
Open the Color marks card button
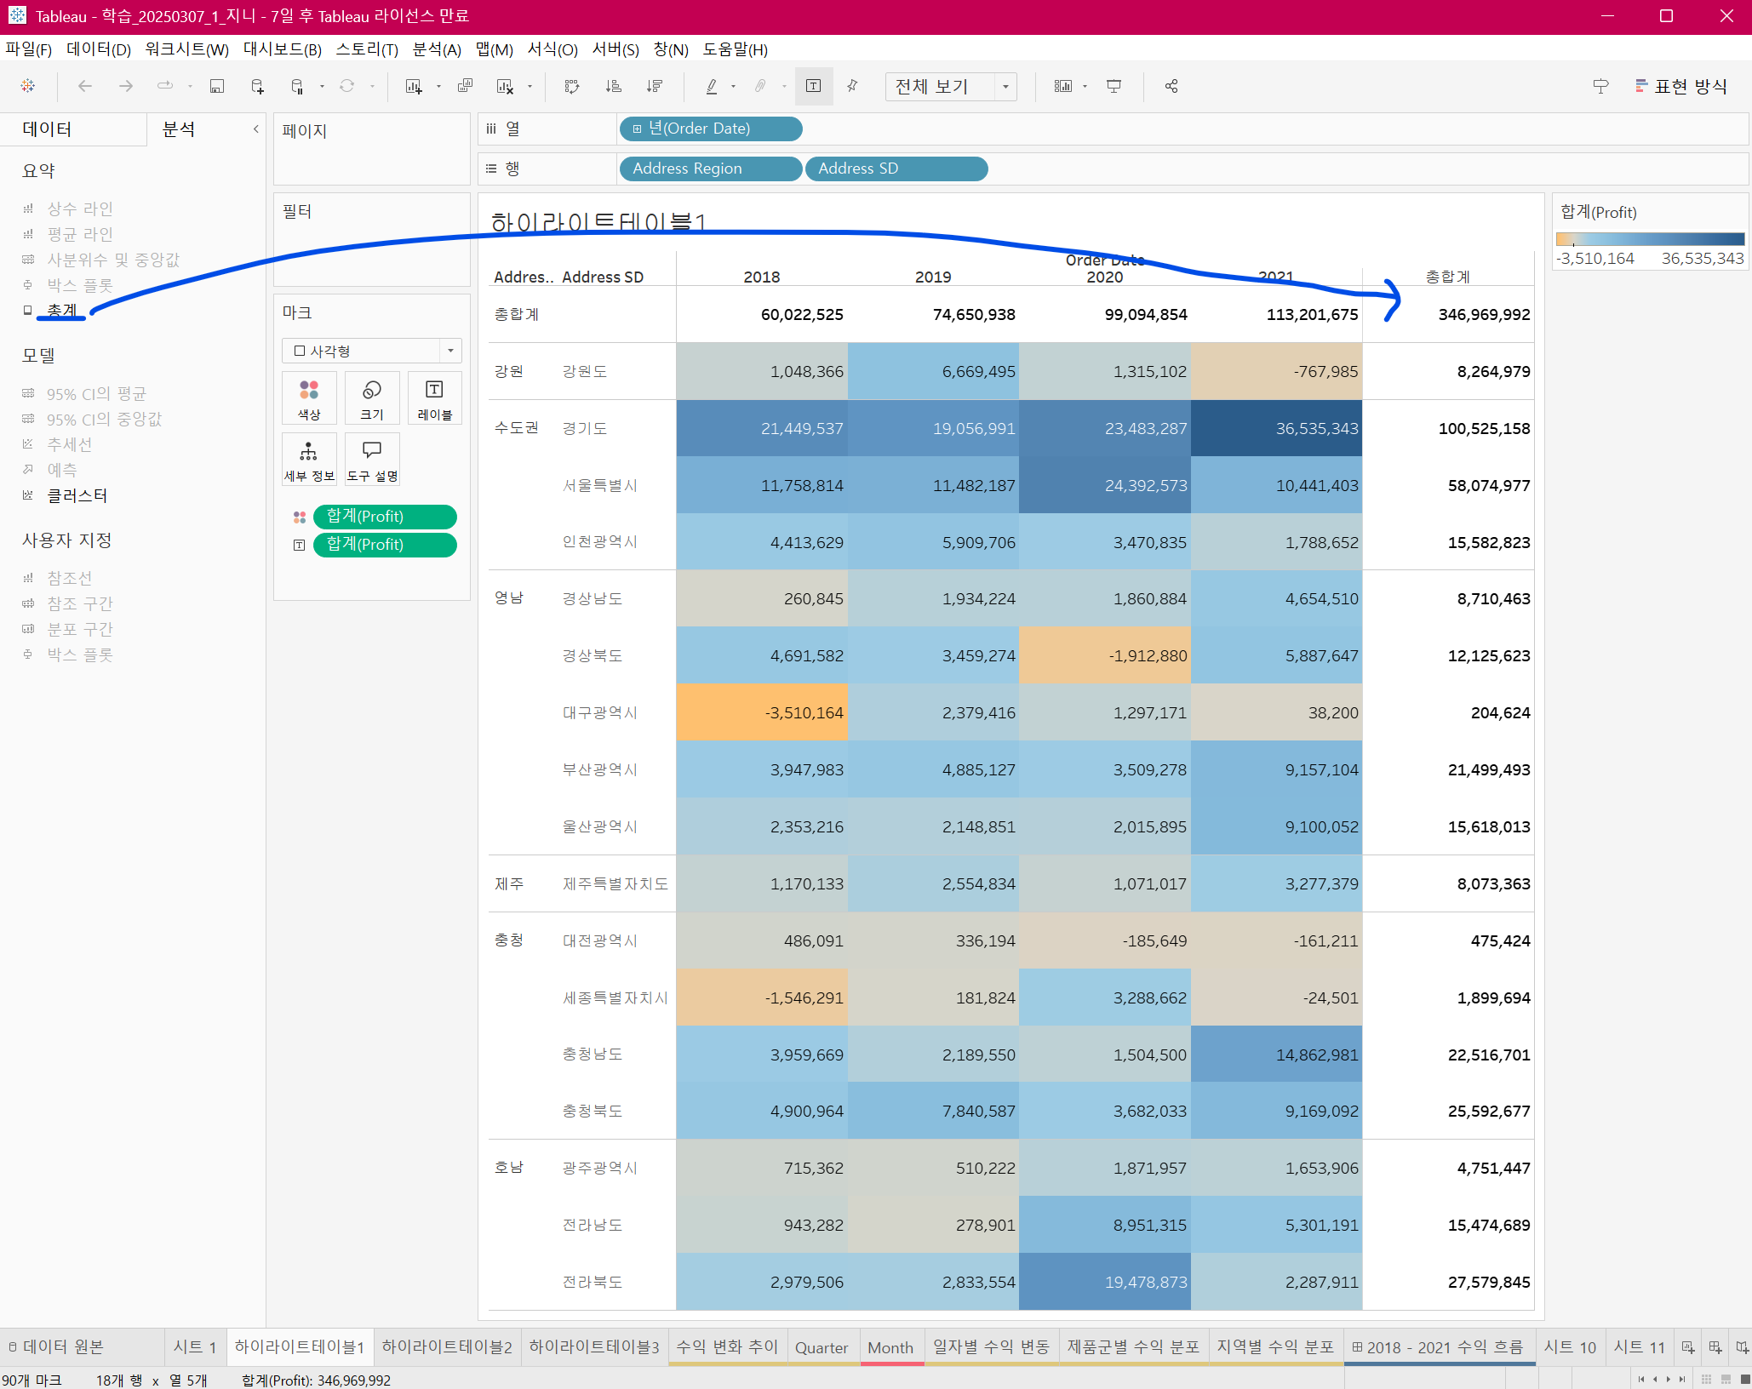click(309, 398)
